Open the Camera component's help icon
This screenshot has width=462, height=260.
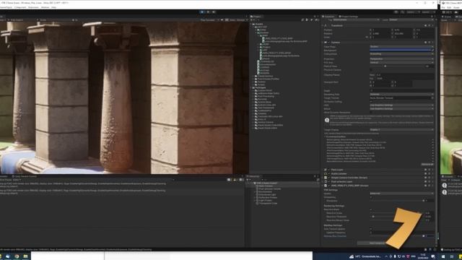pyautogui.click(x=425, y=42)
